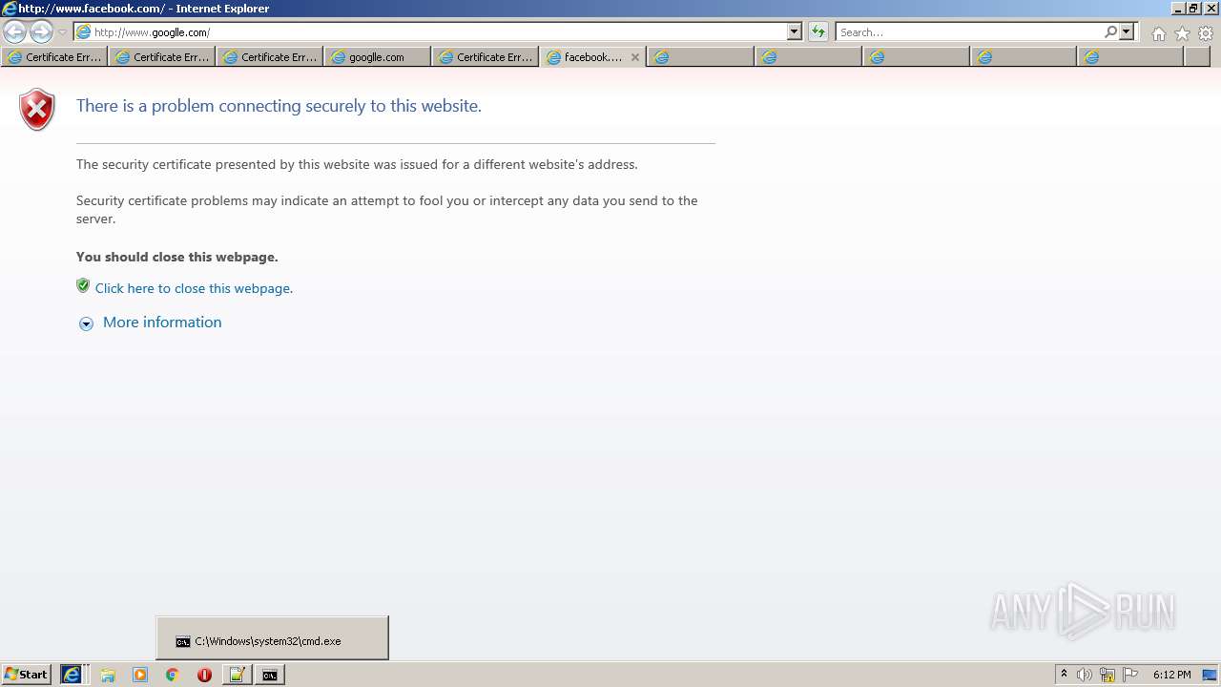Open the Windows Start button

pos(27,675)
